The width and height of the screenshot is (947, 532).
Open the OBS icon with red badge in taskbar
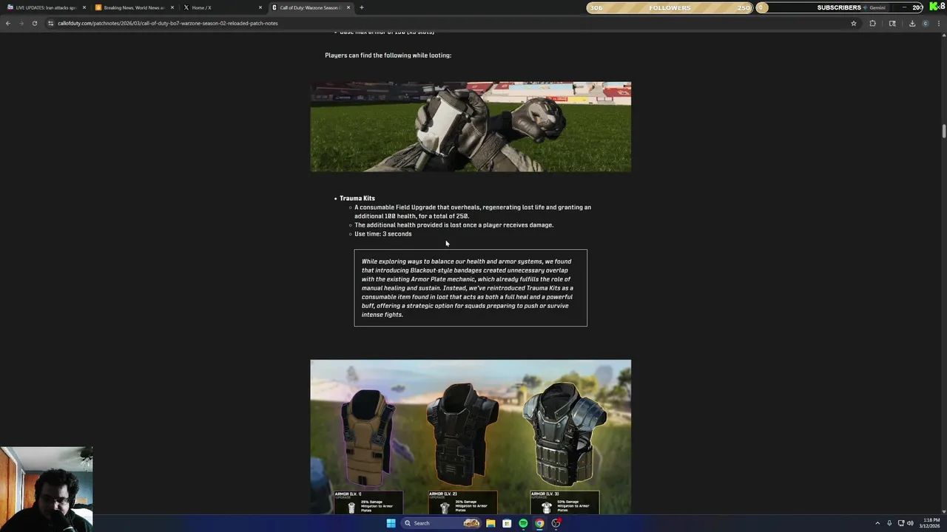[556, 523]
